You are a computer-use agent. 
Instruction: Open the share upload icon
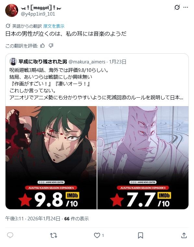[184, 235]
